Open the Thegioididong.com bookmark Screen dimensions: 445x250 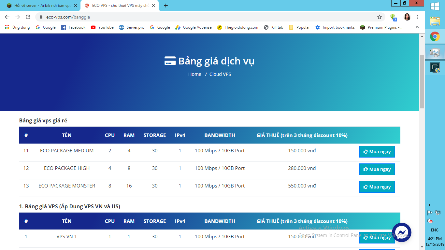coord(237,27)
